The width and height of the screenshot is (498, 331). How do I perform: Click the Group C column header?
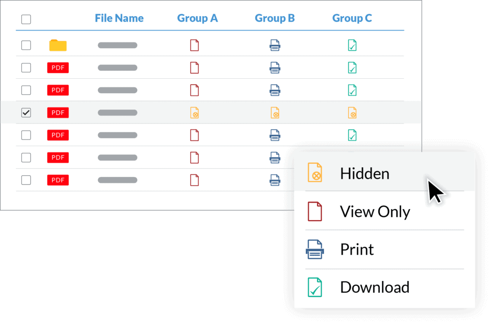352,18
